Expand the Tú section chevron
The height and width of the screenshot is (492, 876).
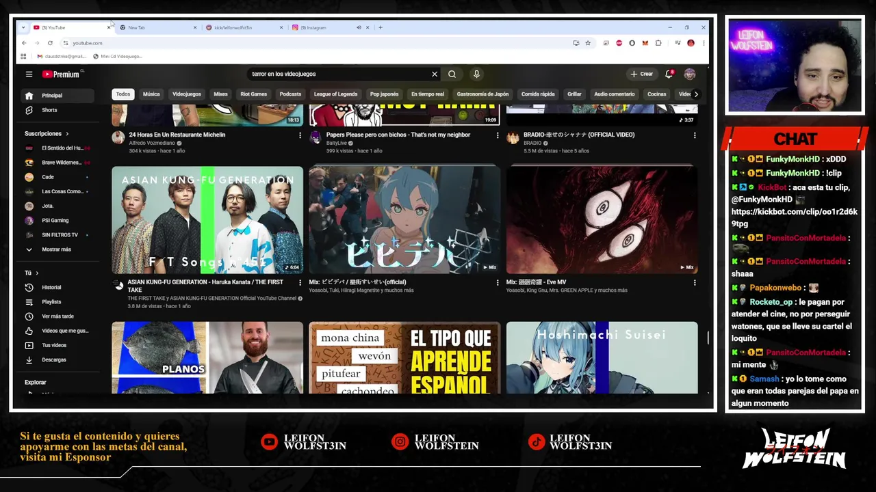tap(38, 273)
